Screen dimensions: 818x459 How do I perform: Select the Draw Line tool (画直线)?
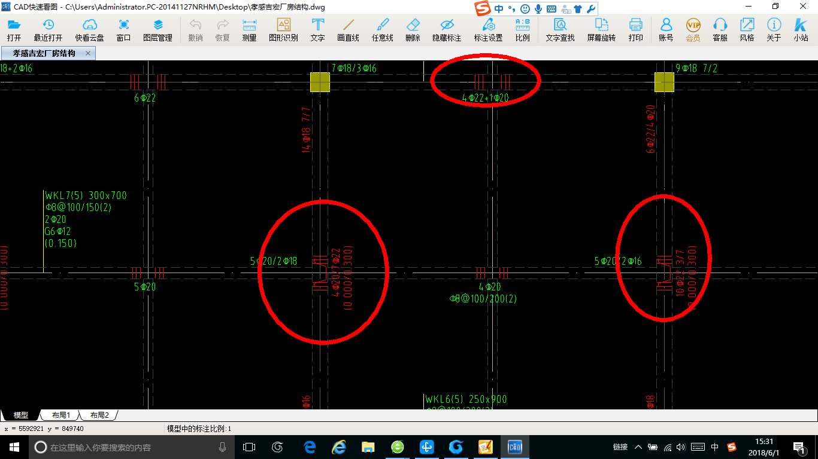click(x=348, y=30)
